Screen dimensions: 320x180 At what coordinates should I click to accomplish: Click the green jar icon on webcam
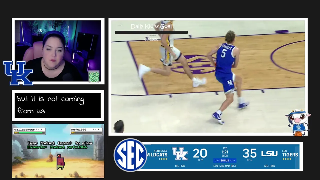point(94,76)
